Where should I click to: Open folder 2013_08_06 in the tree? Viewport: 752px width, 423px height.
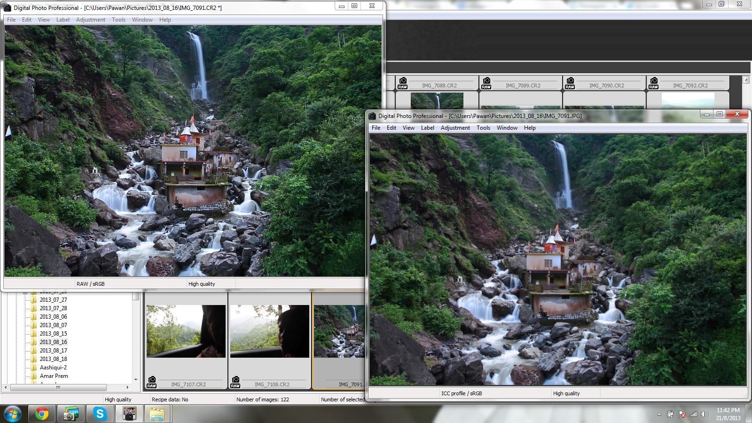(53, 317)
